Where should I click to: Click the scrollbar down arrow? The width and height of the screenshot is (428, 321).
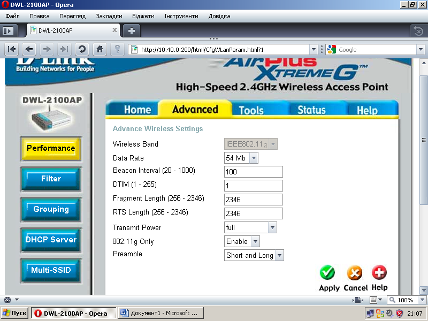pyautogui.click(x=424, y=291)
